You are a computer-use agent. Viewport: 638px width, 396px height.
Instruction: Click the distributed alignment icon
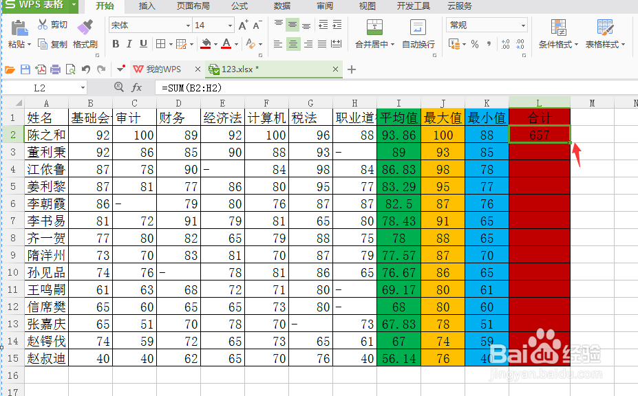336,44
